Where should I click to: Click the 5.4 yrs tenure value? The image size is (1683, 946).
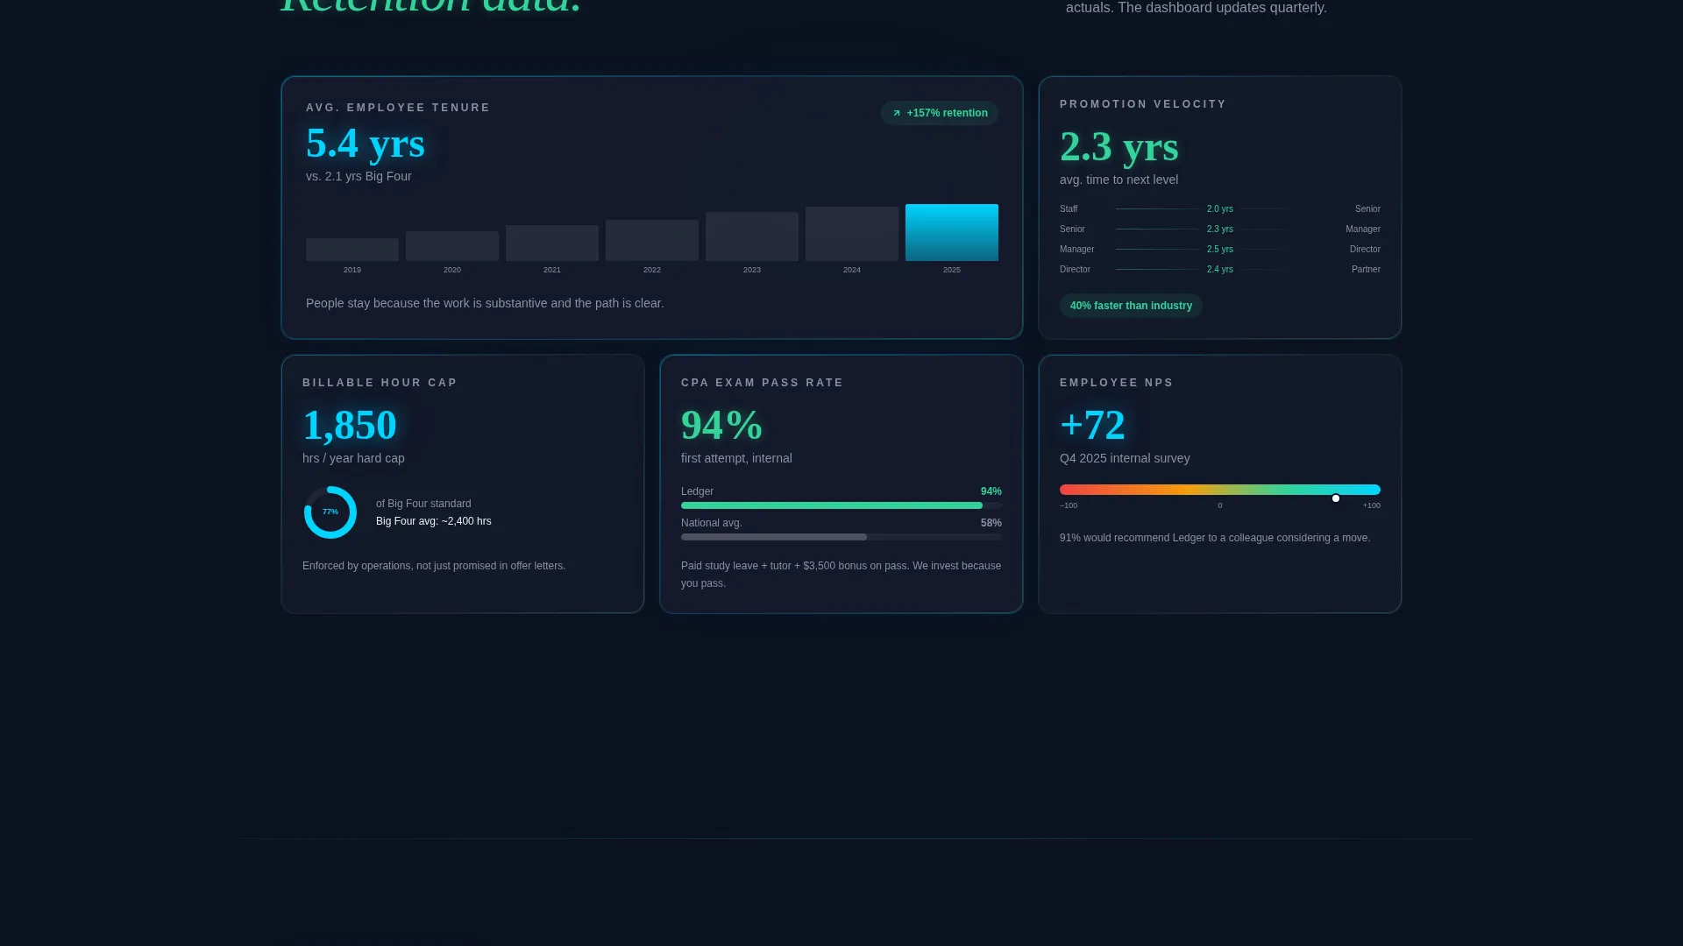pos(366,143)
